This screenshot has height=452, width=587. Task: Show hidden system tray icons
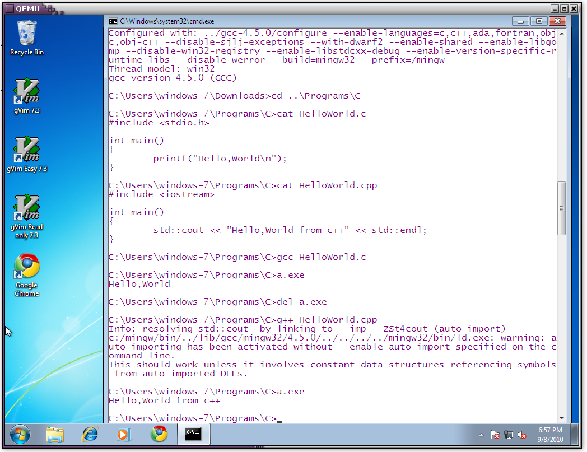481,435
